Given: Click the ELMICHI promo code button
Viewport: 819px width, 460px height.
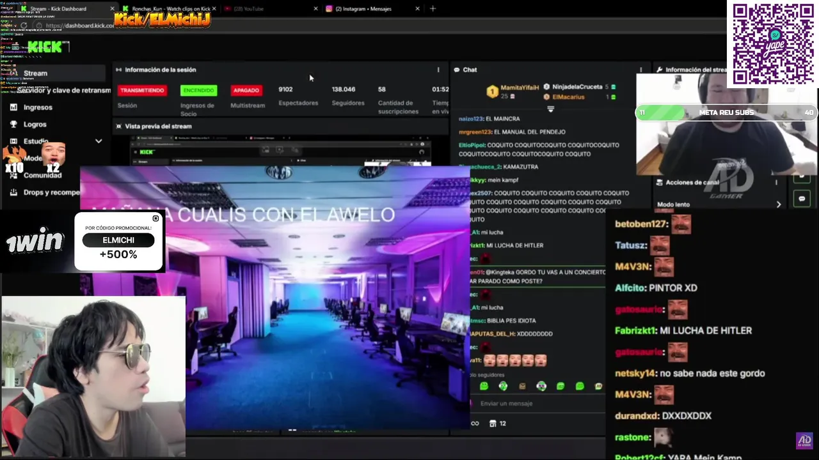Looking at the screenshot, I should (x=118, y=240).
